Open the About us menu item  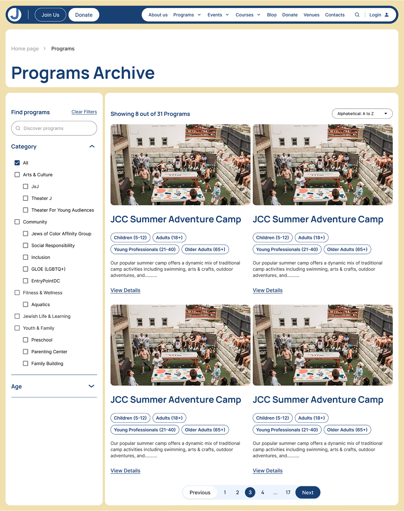158,15
